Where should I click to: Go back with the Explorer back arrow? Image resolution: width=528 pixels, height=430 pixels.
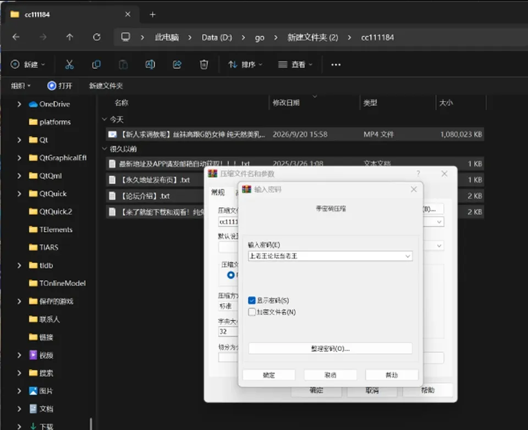[x=16, y=37]
